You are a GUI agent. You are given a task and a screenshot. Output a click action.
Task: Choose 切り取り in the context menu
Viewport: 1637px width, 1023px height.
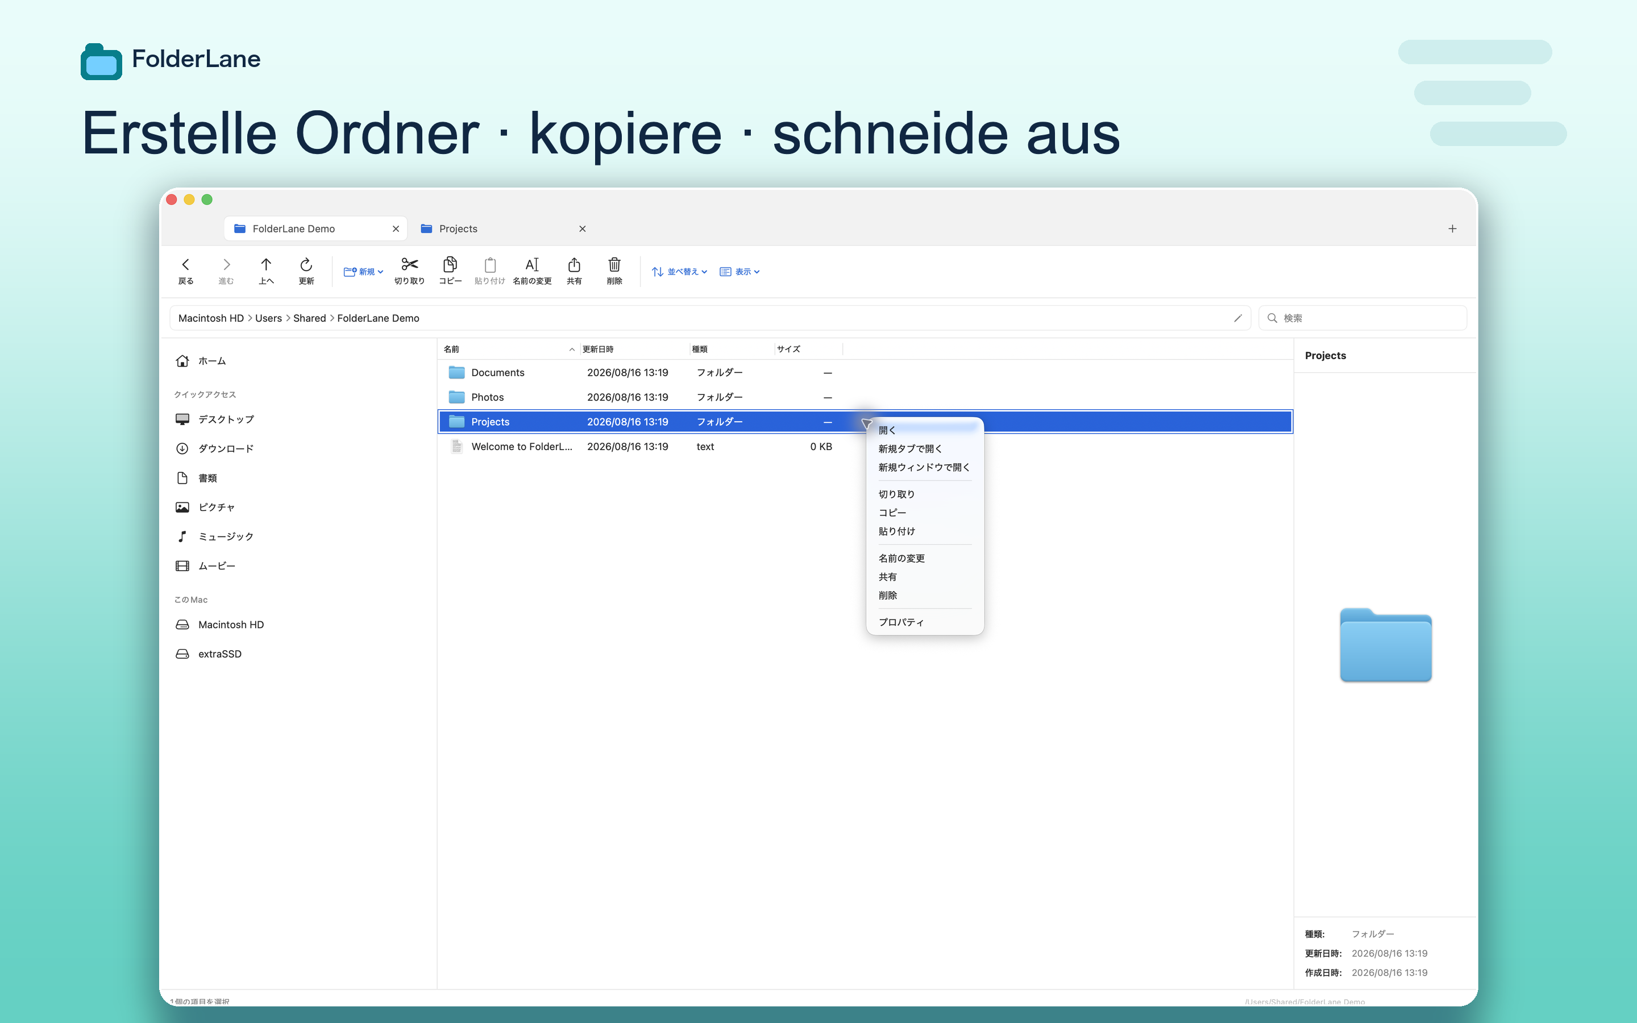tap(924, 494)
